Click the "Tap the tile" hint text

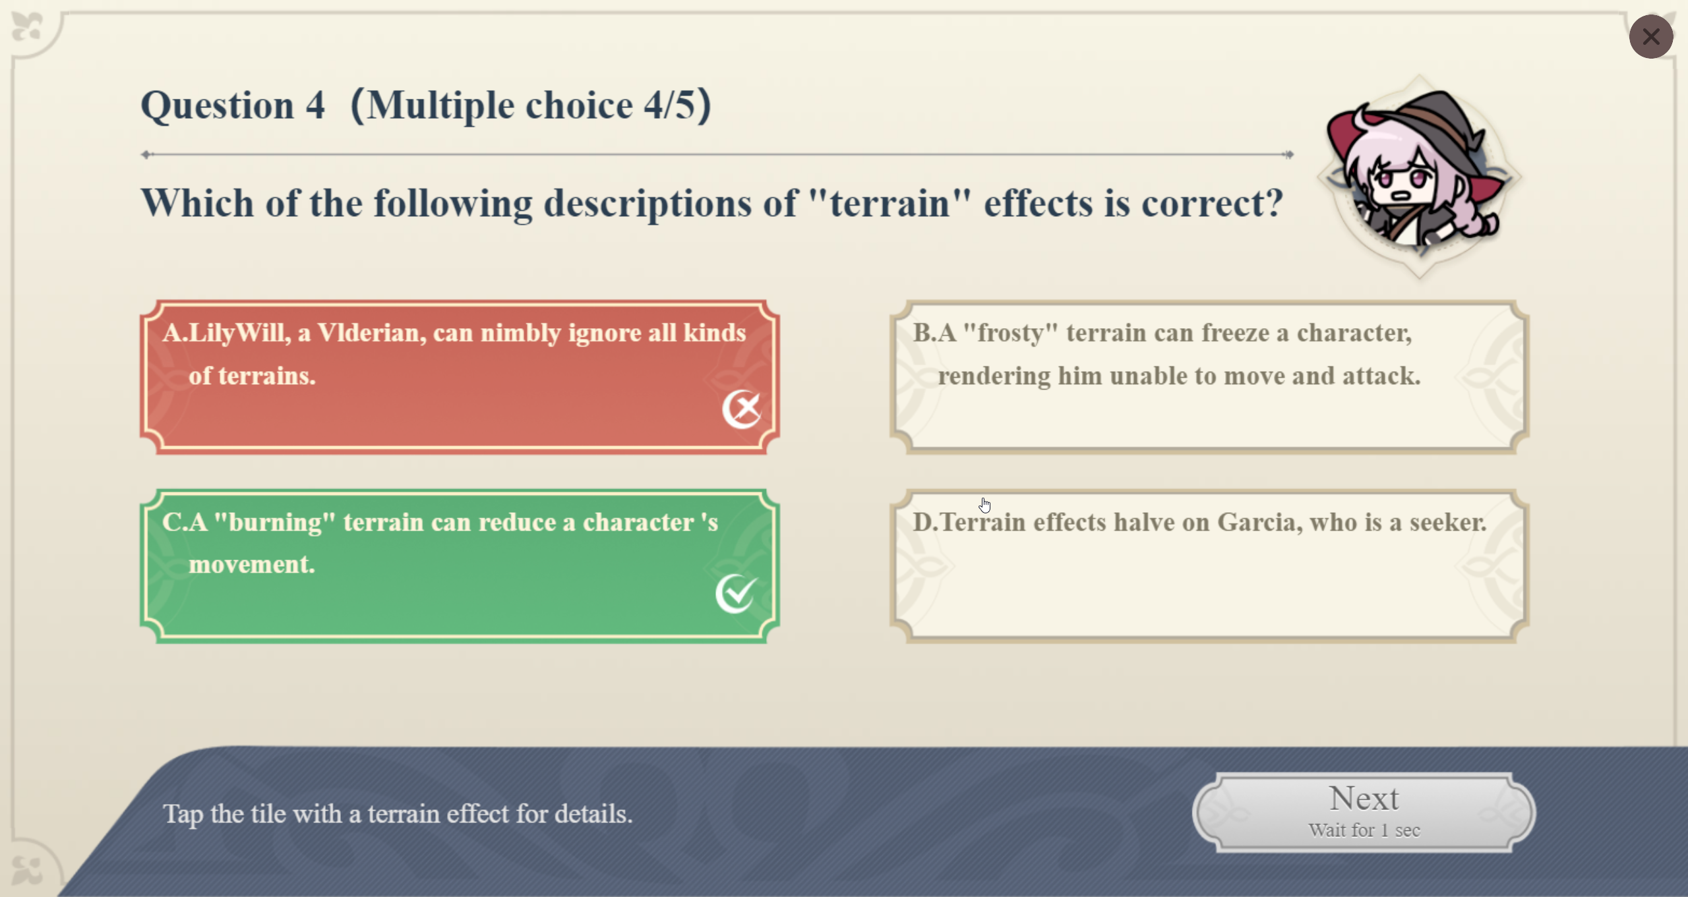[398, 814]
